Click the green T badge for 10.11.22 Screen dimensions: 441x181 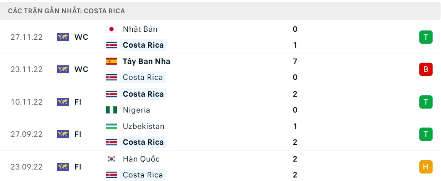click(x=426, y=102)
